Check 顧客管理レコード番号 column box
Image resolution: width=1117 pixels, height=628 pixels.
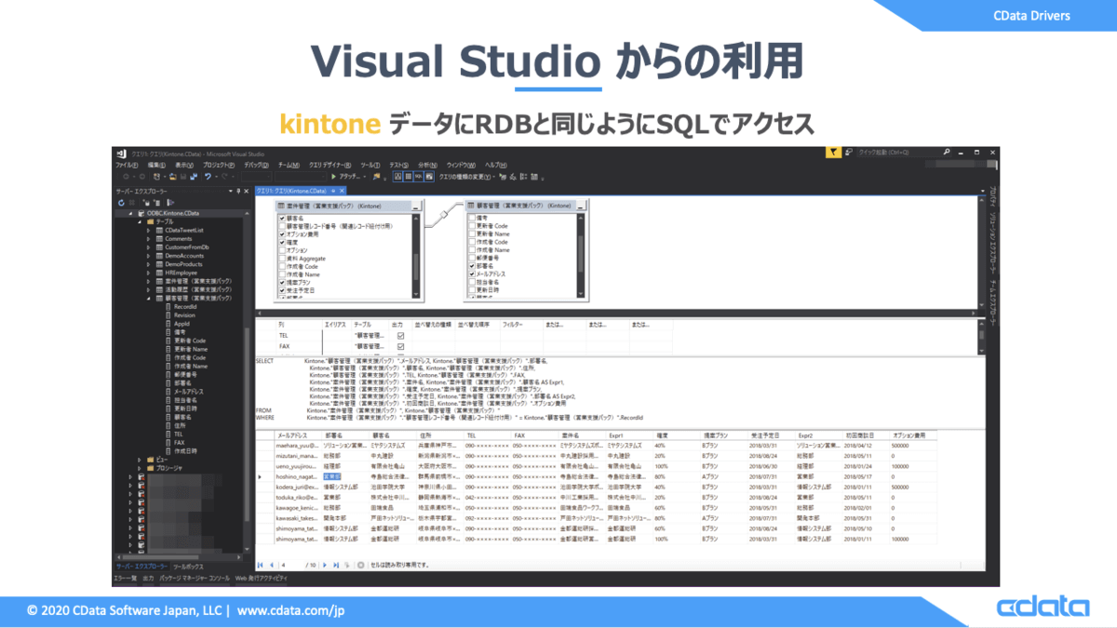(282, 226)
